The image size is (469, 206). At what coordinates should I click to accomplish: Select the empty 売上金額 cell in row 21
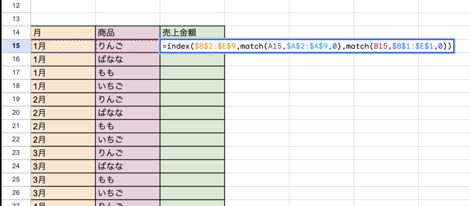point(193,126)
